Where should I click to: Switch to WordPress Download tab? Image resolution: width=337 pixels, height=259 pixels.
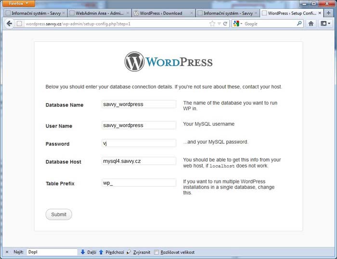coord(163,13)
